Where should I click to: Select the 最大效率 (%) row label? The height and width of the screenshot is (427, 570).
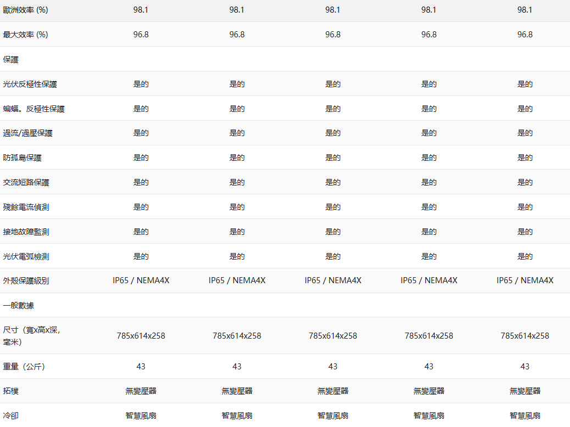pos(25,35)
